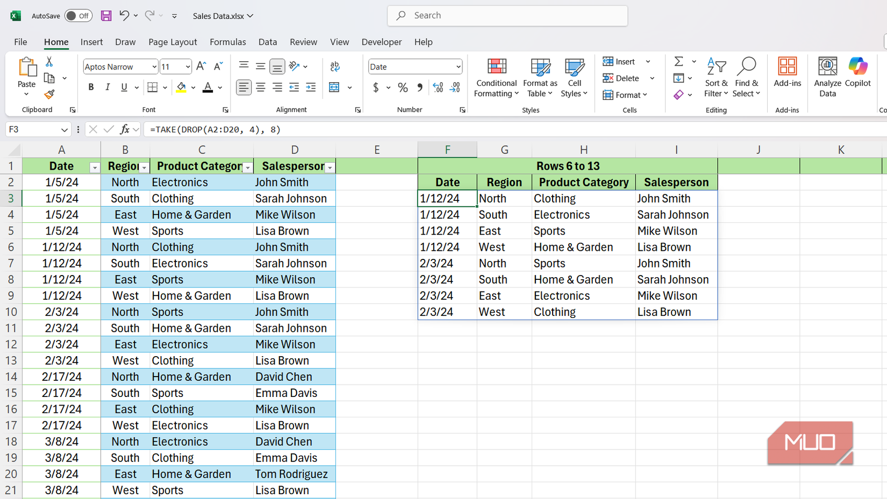Click the Save icon in title bar
Image resolution: width=887 pixels, height=499 pixels.
click(106, 16)
